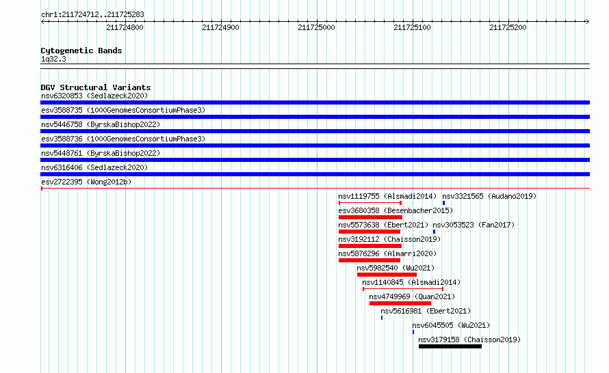This screenshot has width=609, height=373.
Task: Click the red bar under nsv3192112
Action: [x=370, y=246]
